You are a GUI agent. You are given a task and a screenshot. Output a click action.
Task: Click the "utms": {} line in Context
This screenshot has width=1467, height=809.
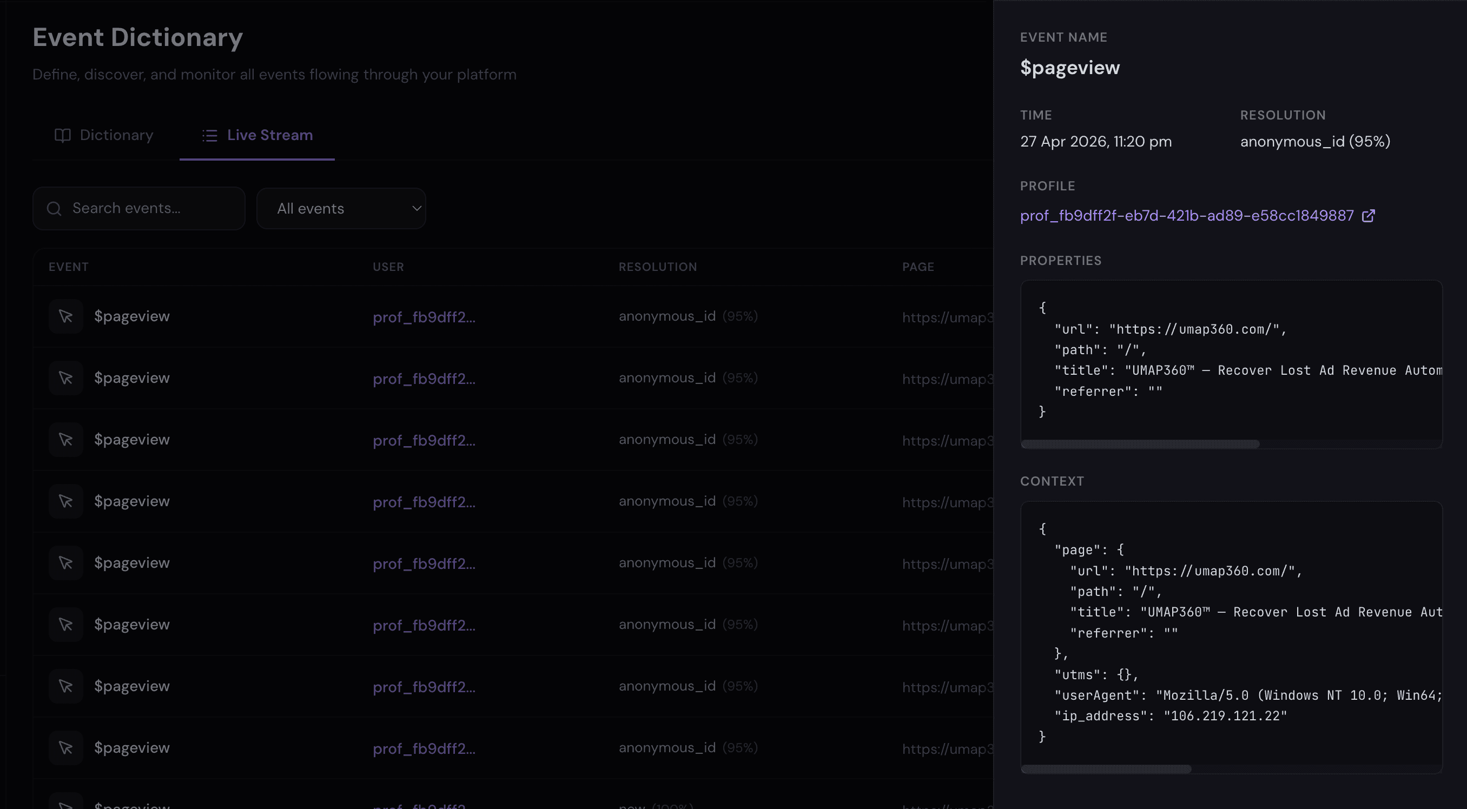pyautogui.click(x=1096, y=675)
